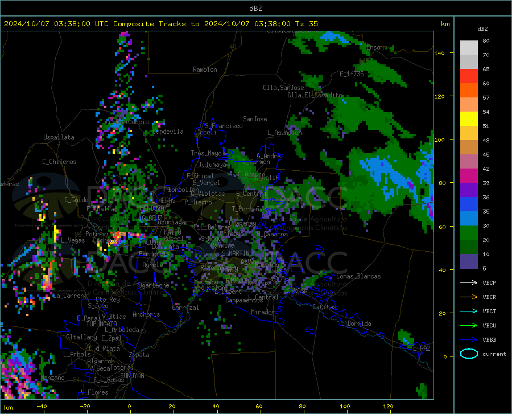Click the 'Catitas' map label
The height and width of the screenshot is (414, 512).
[x=324, y=307]
